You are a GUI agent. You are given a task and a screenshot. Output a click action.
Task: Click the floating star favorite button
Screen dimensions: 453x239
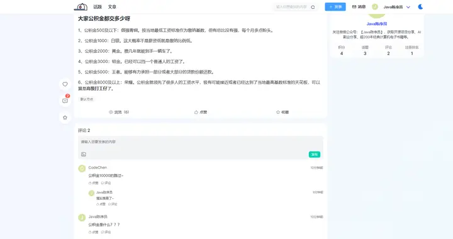(x=65, y=118)
